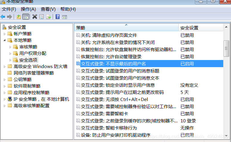The image size is (231, 142).
Task: Click the vertical scrollbar thumb in policy list
Action: [226, 48]
